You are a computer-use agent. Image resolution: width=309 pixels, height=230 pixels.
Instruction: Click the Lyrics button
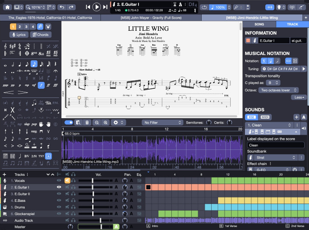(19, 35)
